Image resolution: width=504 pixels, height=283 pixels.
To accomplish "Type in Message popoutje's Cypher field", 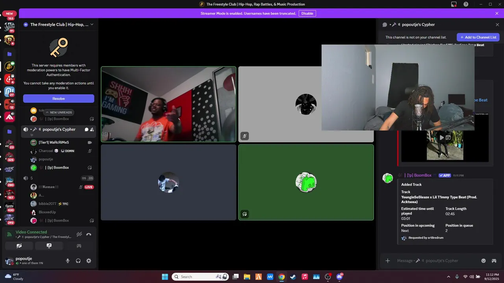I will (435, 261).
